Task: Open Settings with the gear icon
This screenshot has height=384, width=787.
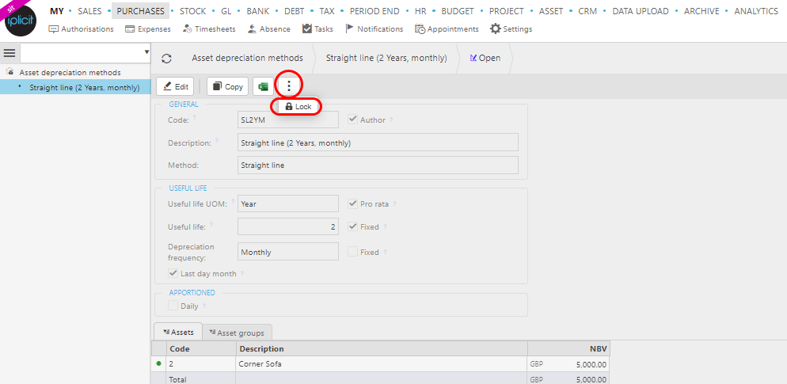Action: [x=511, y=29]
